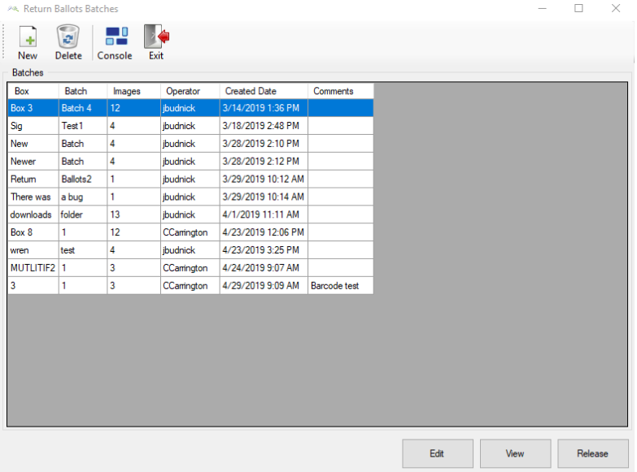Click images count 13 in downloads row
This screenshot has height=472, width=637.
pos(133,214)
